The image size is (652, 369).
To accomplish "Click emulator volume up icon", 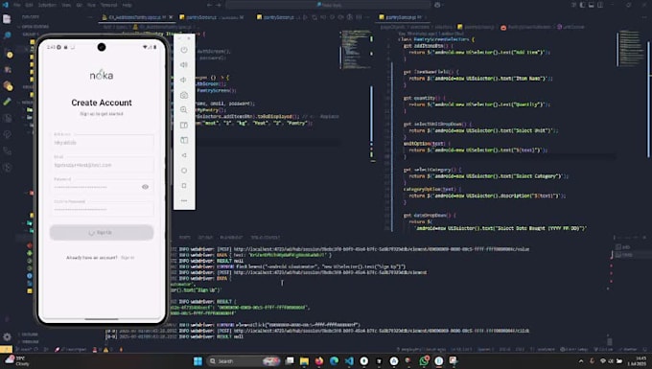I will pos(184,65).
